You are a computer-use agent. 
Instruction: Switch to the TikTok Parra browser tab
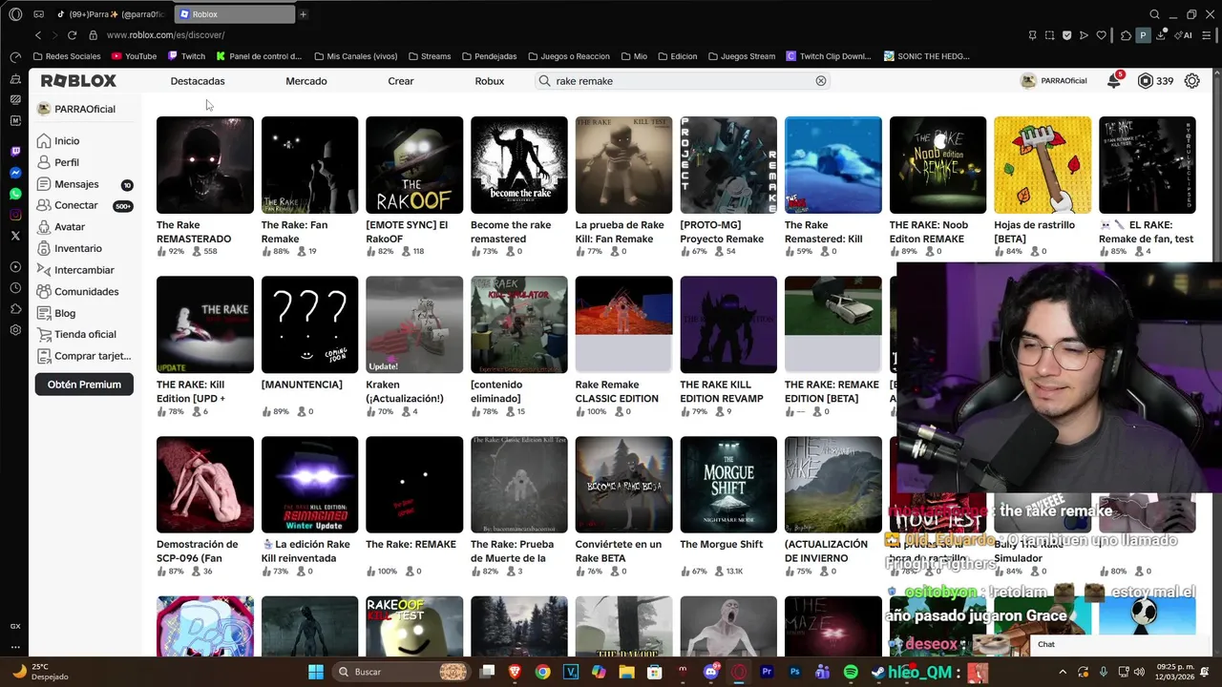pos(110,14)
